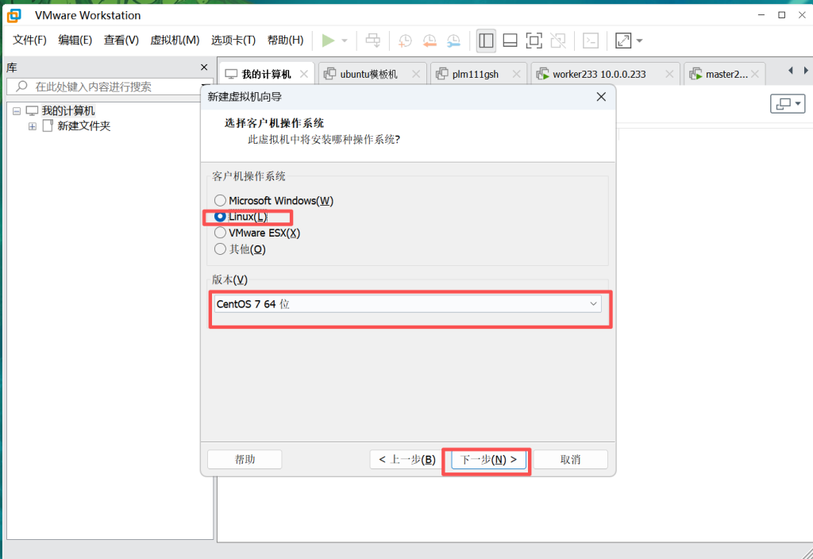Click the library search input field

pos(111,87)
